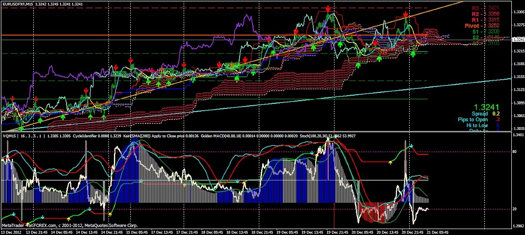This screenshot has width=525, height=235.
Task: Click the 19 Dec 21:45 time label
Action: pos(338,232)
